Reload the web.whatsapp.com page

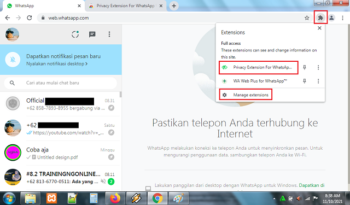(x=30, y=18)
